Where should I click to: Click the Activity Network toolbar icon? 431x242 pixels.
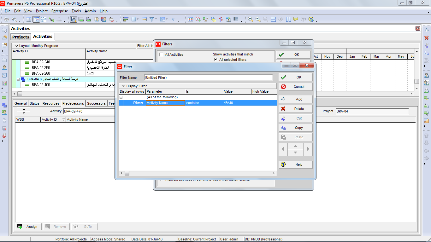pos(44,19)
